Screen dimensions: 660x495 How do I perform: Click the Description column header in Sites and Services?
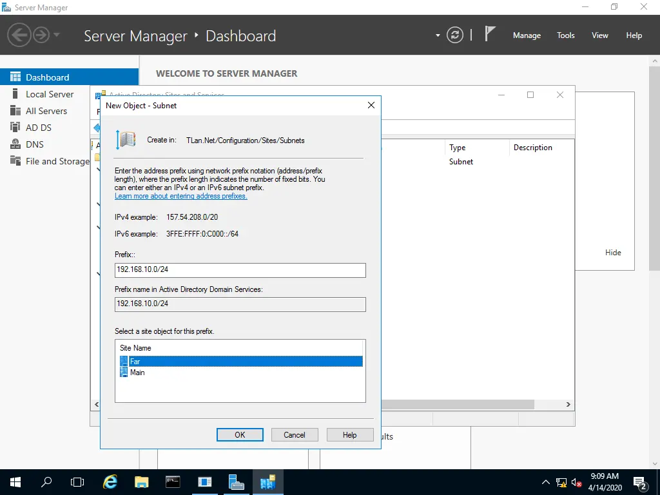point(541,148)
